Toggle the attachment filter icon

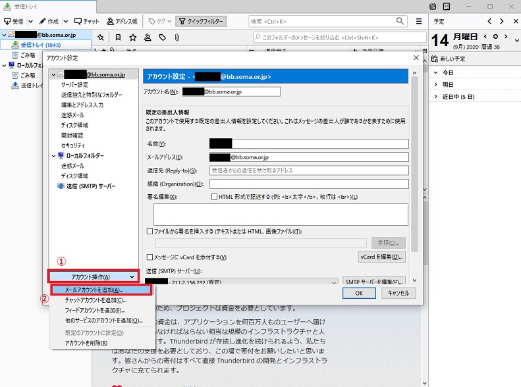coord(177,38)
